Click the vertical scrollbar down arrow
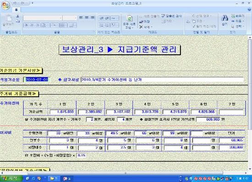Image resolution: width=252 pixels, height=182 pixels. click(250, 169)
